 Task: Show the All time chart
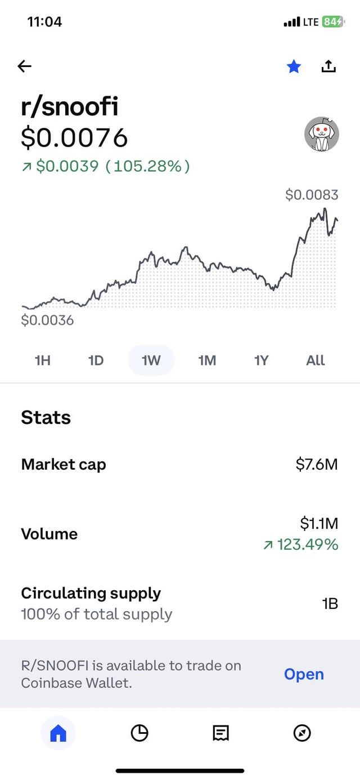pos(316,360)
